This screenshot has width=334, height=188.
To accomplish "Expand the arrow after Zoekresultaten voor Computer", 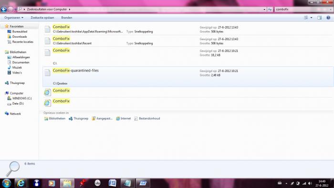I will coord(70,10).
